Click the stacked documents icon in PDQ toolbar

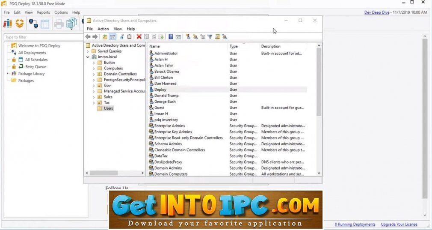[x=71, y=23]
